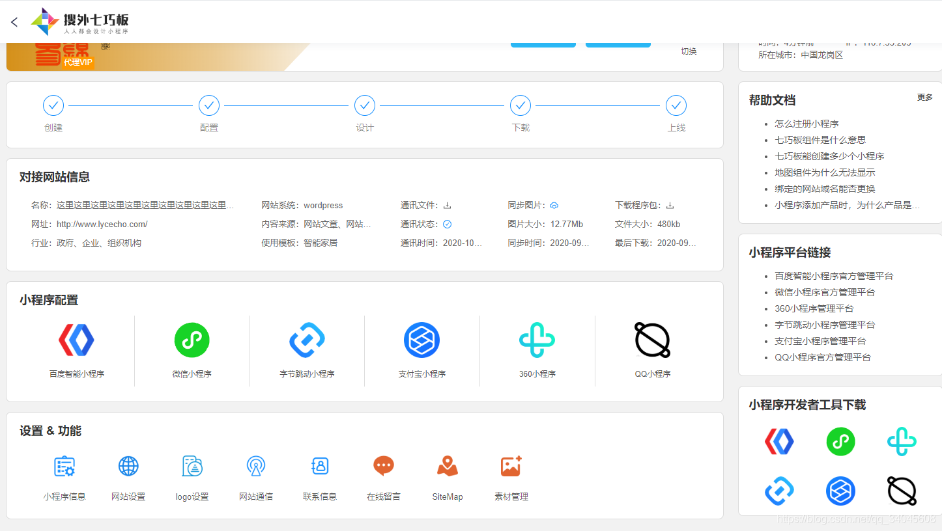Select the 下载 step circle
942x531 pixels.
(x=521, y=105)
